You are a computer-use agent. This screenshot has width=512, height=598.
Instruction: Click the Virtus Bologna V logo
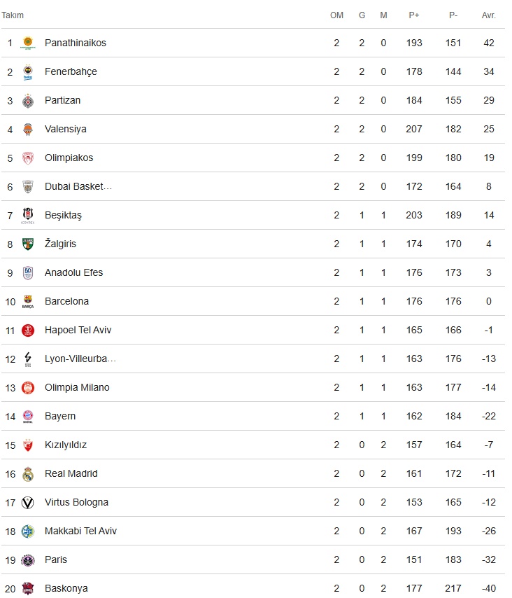(28, 503)
